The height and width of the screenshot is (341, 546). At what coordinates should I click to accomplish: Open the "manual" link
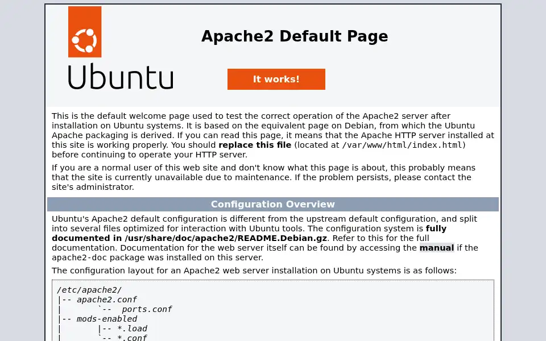click(437, 248)
